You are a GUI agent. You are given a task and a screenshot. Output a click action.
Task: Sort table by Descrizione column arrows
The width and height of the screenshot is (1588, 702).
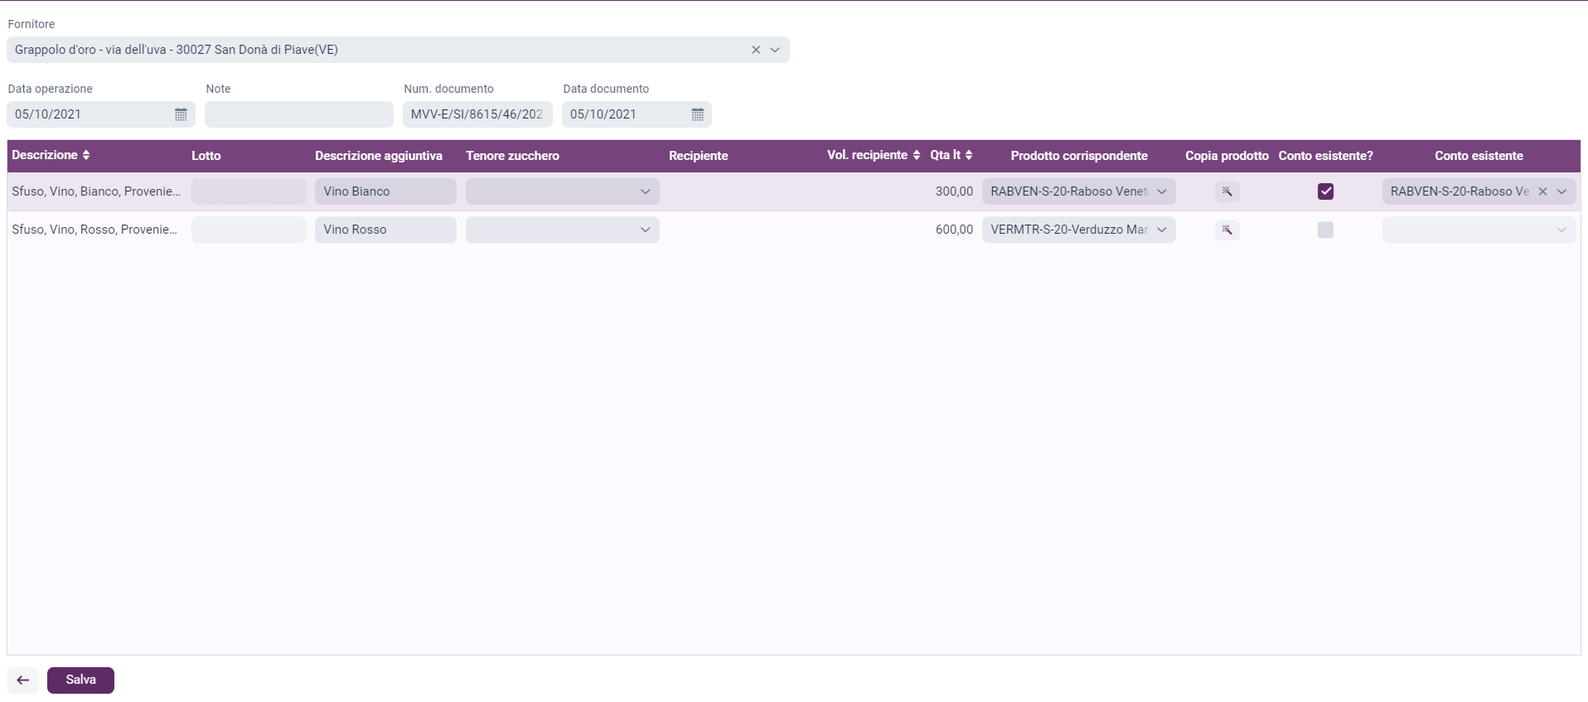[86, 155]
